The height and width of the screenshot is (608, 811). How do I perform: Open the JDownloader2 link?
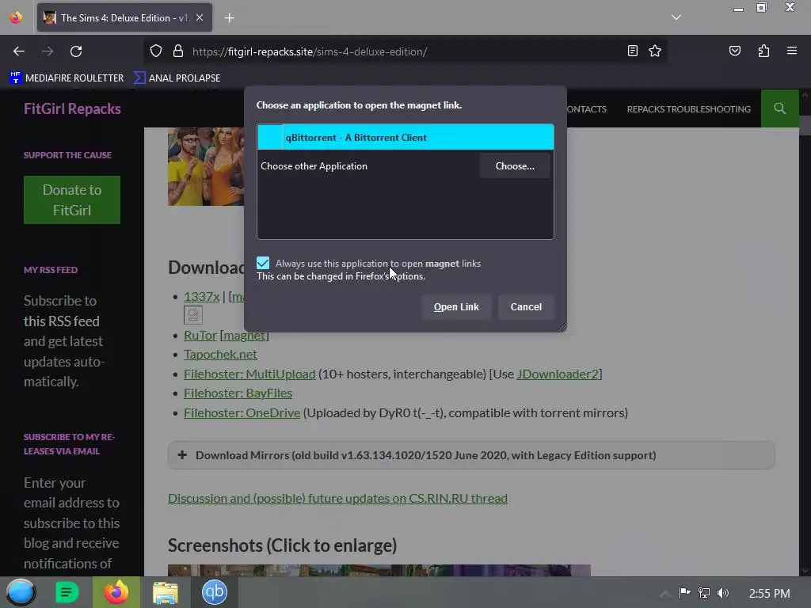coord(558,374)
